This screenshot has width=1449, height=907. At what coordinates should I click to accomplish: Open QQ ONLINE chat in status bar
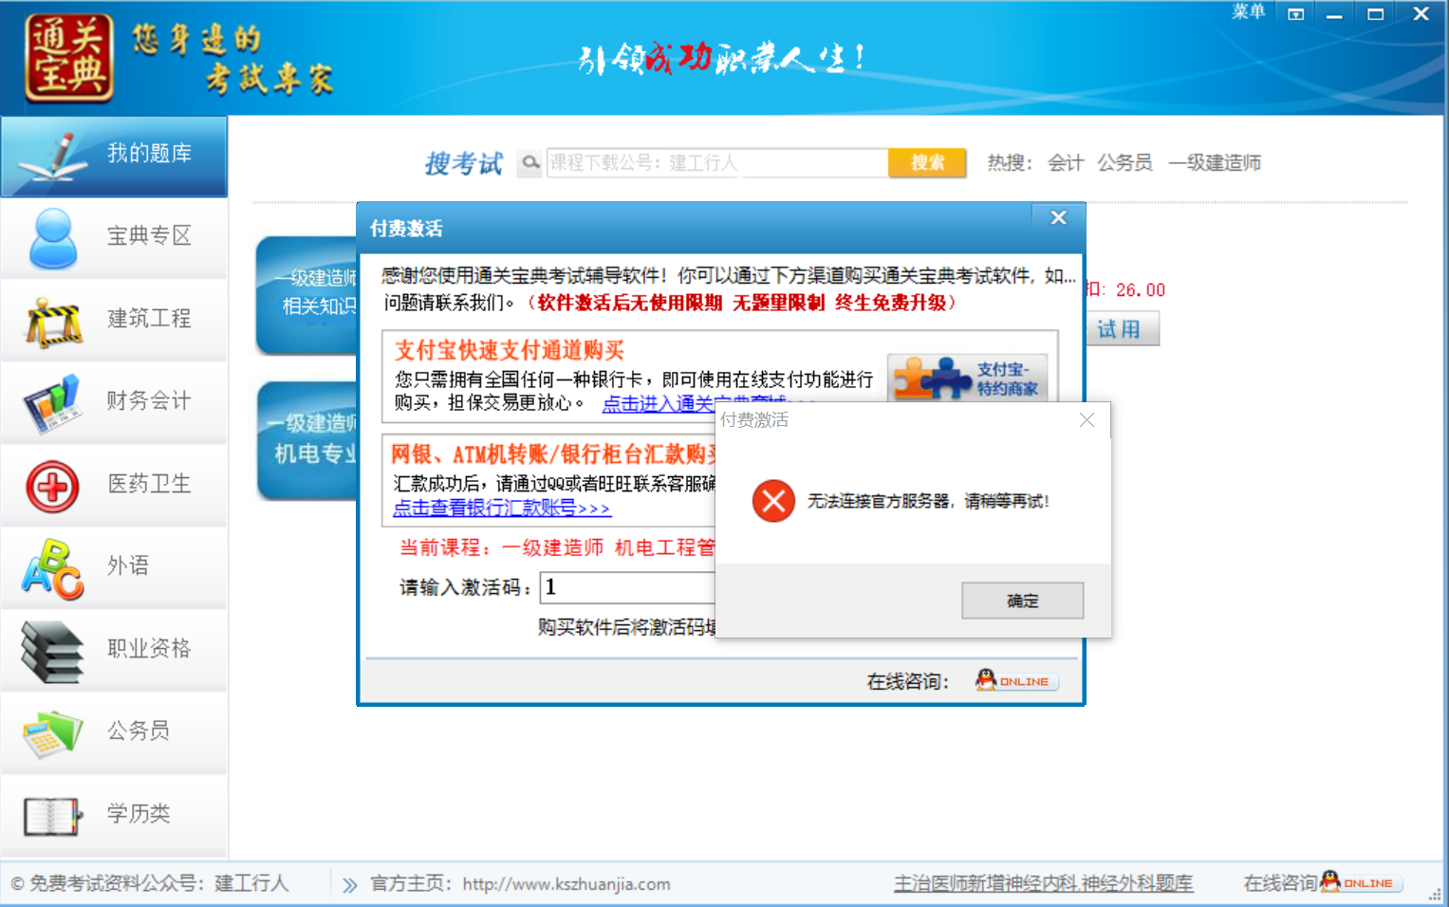1361,882
